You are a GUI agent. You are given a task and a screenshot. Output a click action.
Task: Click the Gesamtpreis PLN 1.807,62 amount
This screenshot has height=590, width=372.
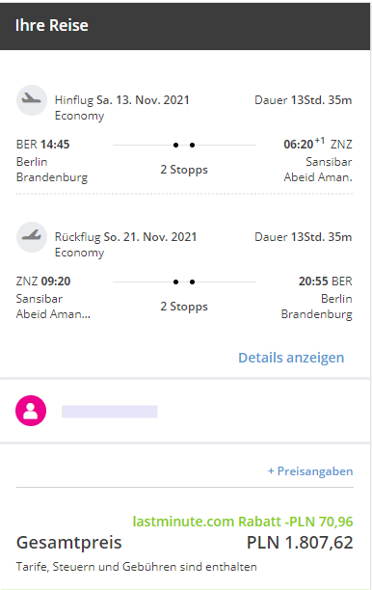pos(300,543)
